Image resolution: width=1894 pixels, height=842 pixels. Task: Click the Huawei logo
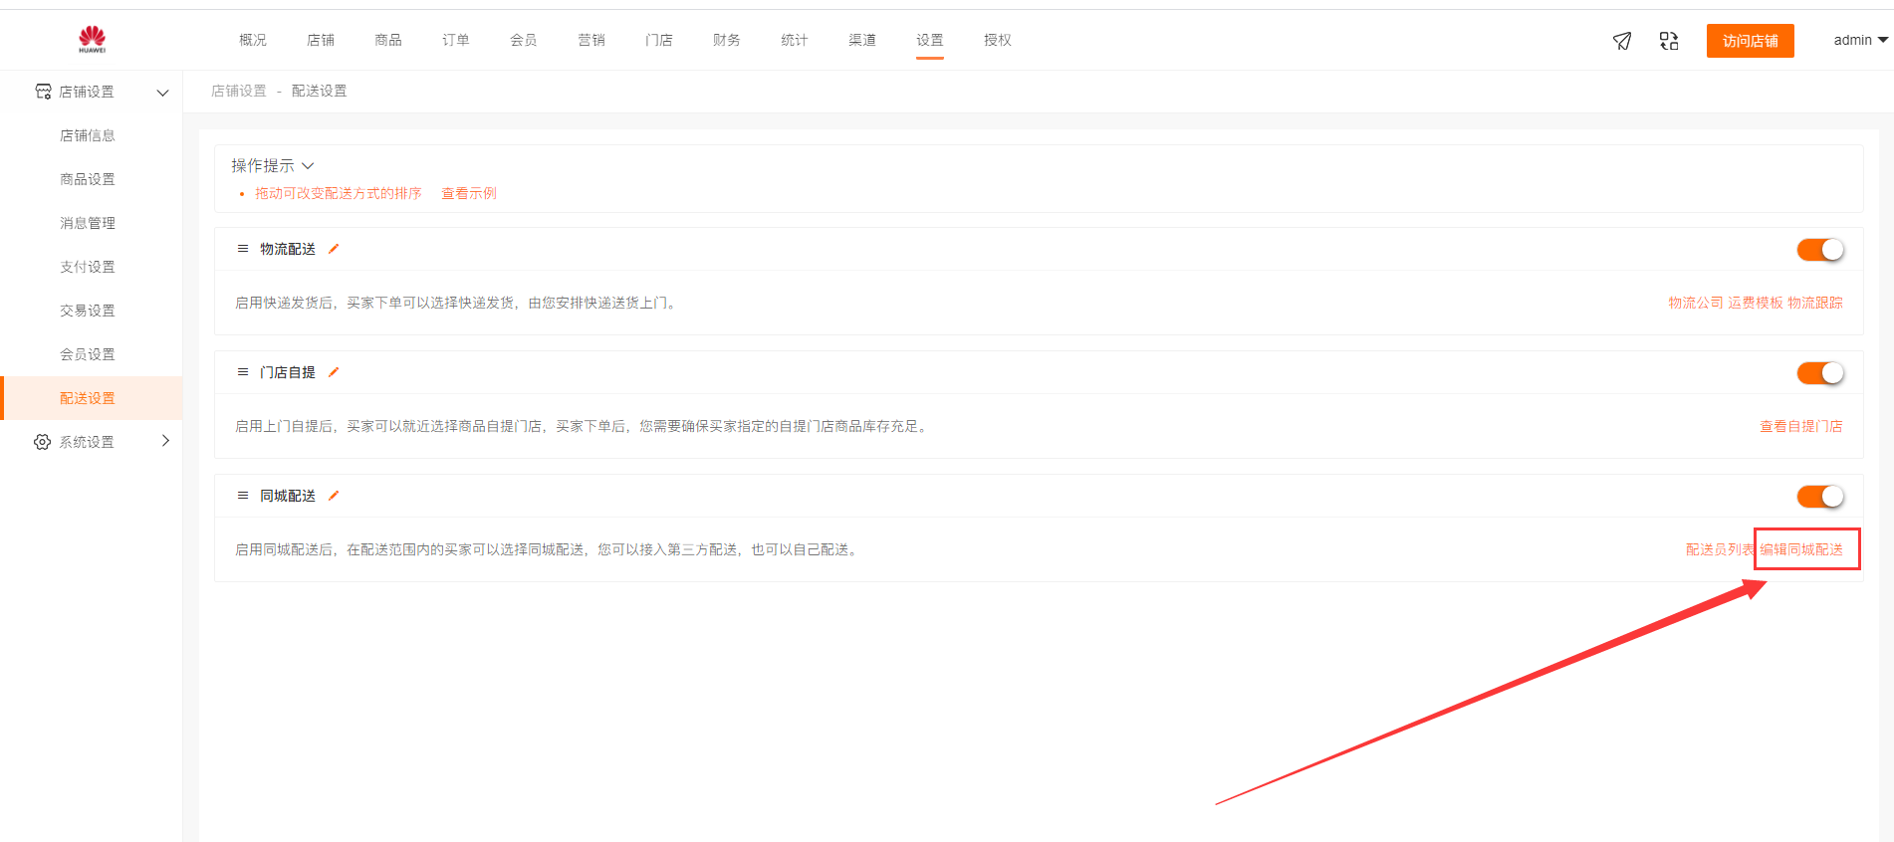pos(93,39)
